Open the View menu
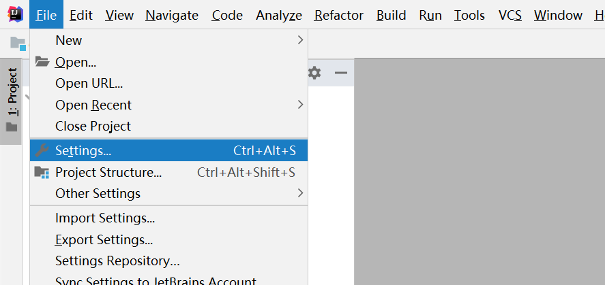The height and width of the screenshot is (285, 605). [x=119, y=15]
